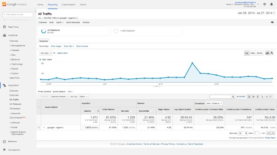277x155 pixels.
Task: Expand the Secondary dimension dropdown
Action: coord(60,97)
